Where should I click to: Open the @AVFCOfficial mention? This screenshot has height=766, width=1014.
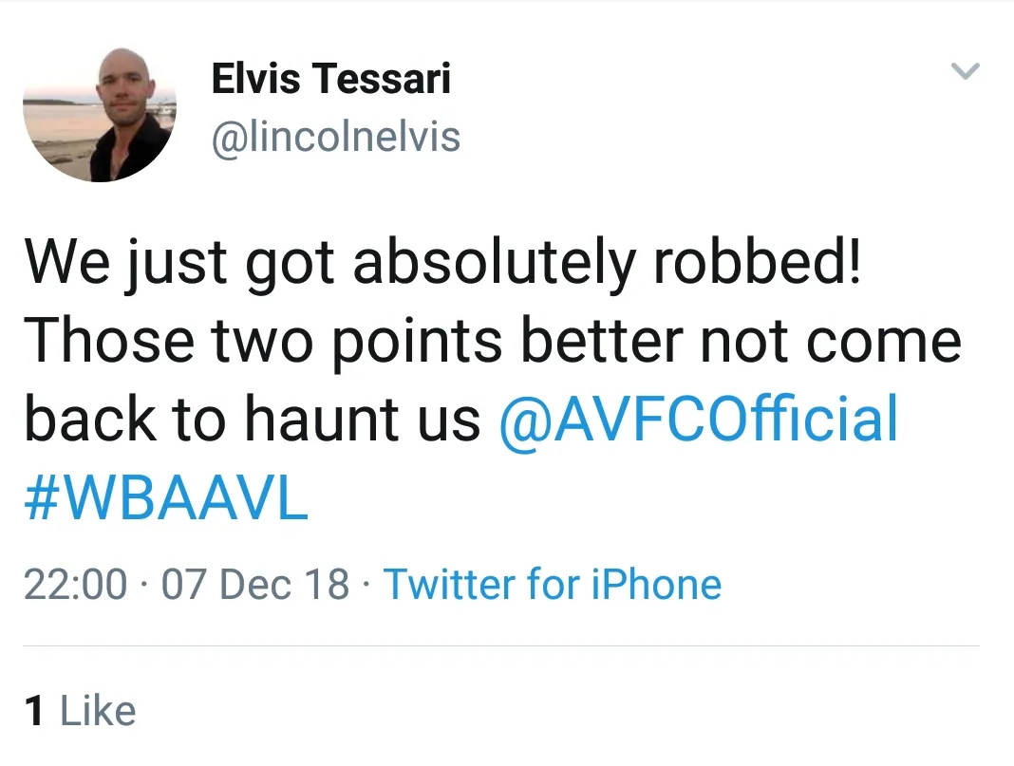coord(698,419)
